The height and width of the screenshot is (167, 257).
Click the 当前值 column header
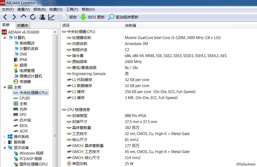point(130,25)
